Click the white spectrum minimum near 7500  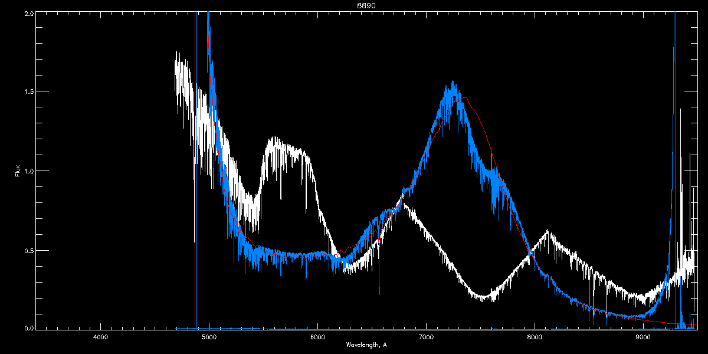tap(484, 297)
